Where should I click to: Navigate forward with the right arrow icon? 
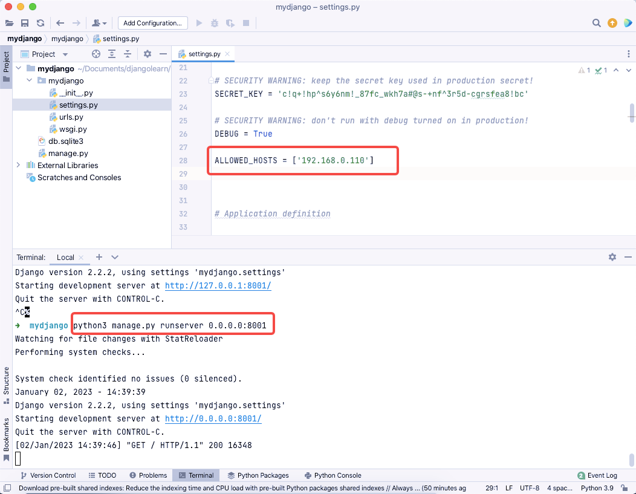pos(76,23)
